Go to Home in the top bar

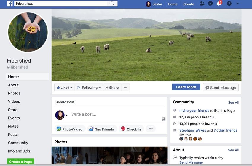tap(173, 4)
